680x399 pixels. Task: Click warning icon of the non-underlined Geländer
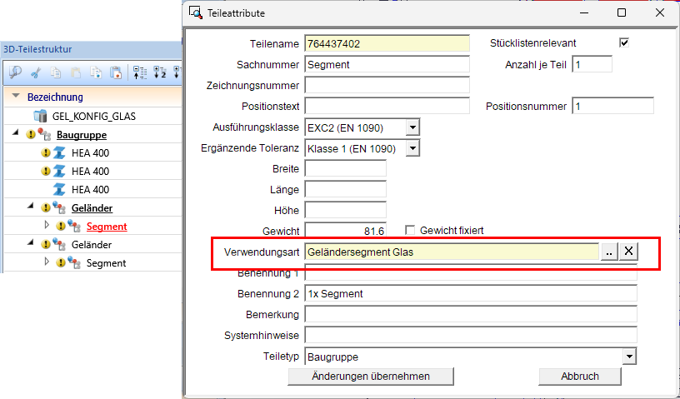[x=46, y=245]
